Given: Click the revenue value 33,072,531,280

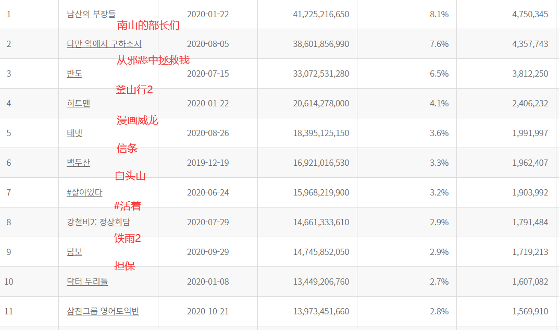Looking at the screenshot, I should pyautogui.click(x=321, y=74).
